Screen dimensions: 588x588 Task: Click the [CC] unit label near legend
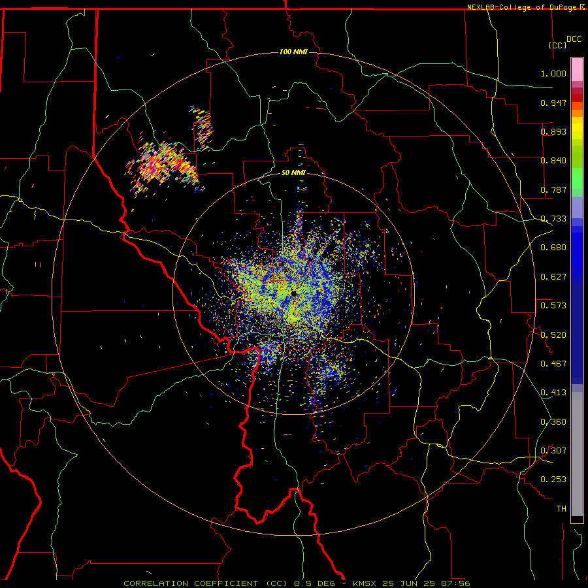(558, 45)
